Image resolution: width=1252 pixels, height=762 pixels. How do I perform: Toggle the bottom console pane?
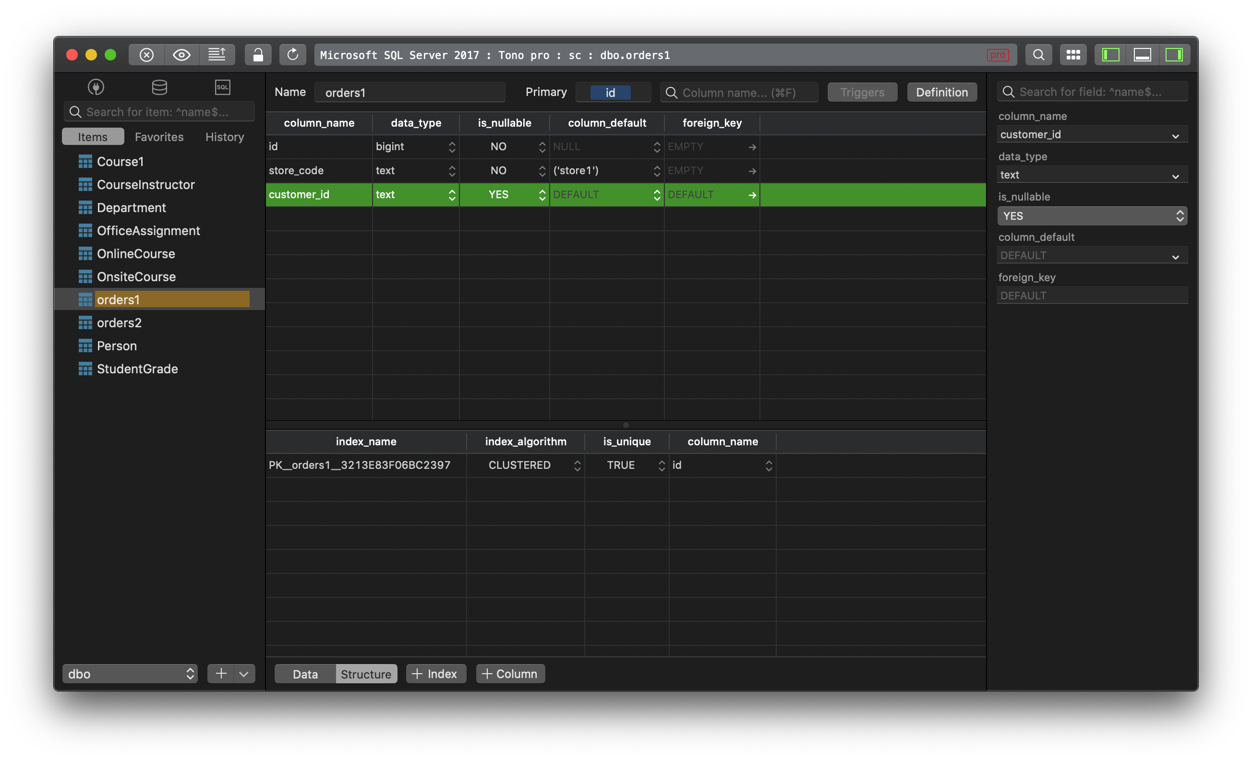[x=1142, y=55]
